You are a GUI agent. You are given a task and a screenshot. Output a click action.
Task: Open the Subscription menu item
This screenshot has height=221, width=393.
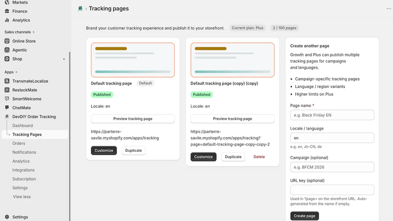click(x=24, y=179)
